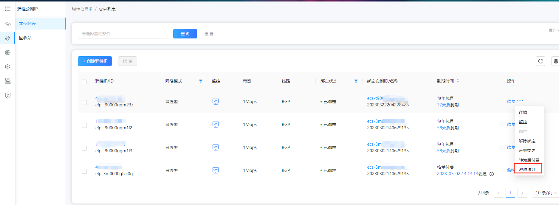Choose 带宽变更 from the menu
The height and width of the screenshot is (205, 559).
pyautogui.click(x=529, y=150)
